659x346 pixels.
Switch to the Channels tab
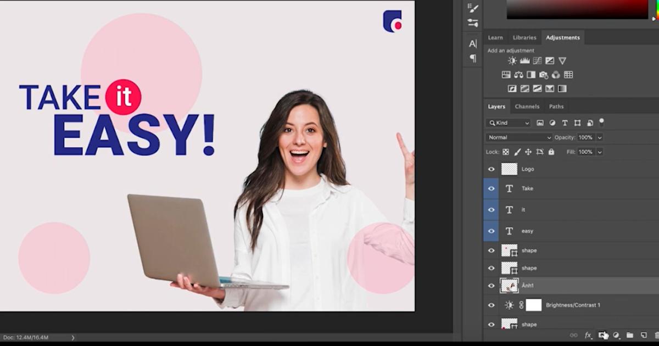pyautogui.click(x=527, y=107)
